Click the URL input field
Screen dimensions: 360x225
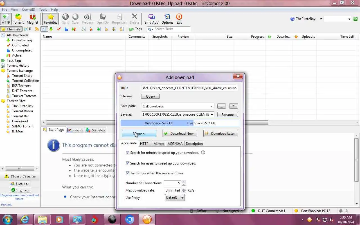click(x=190, y=88)
